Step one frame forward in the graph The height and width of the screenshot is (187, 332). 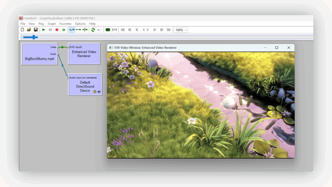[x=63, y=30]
